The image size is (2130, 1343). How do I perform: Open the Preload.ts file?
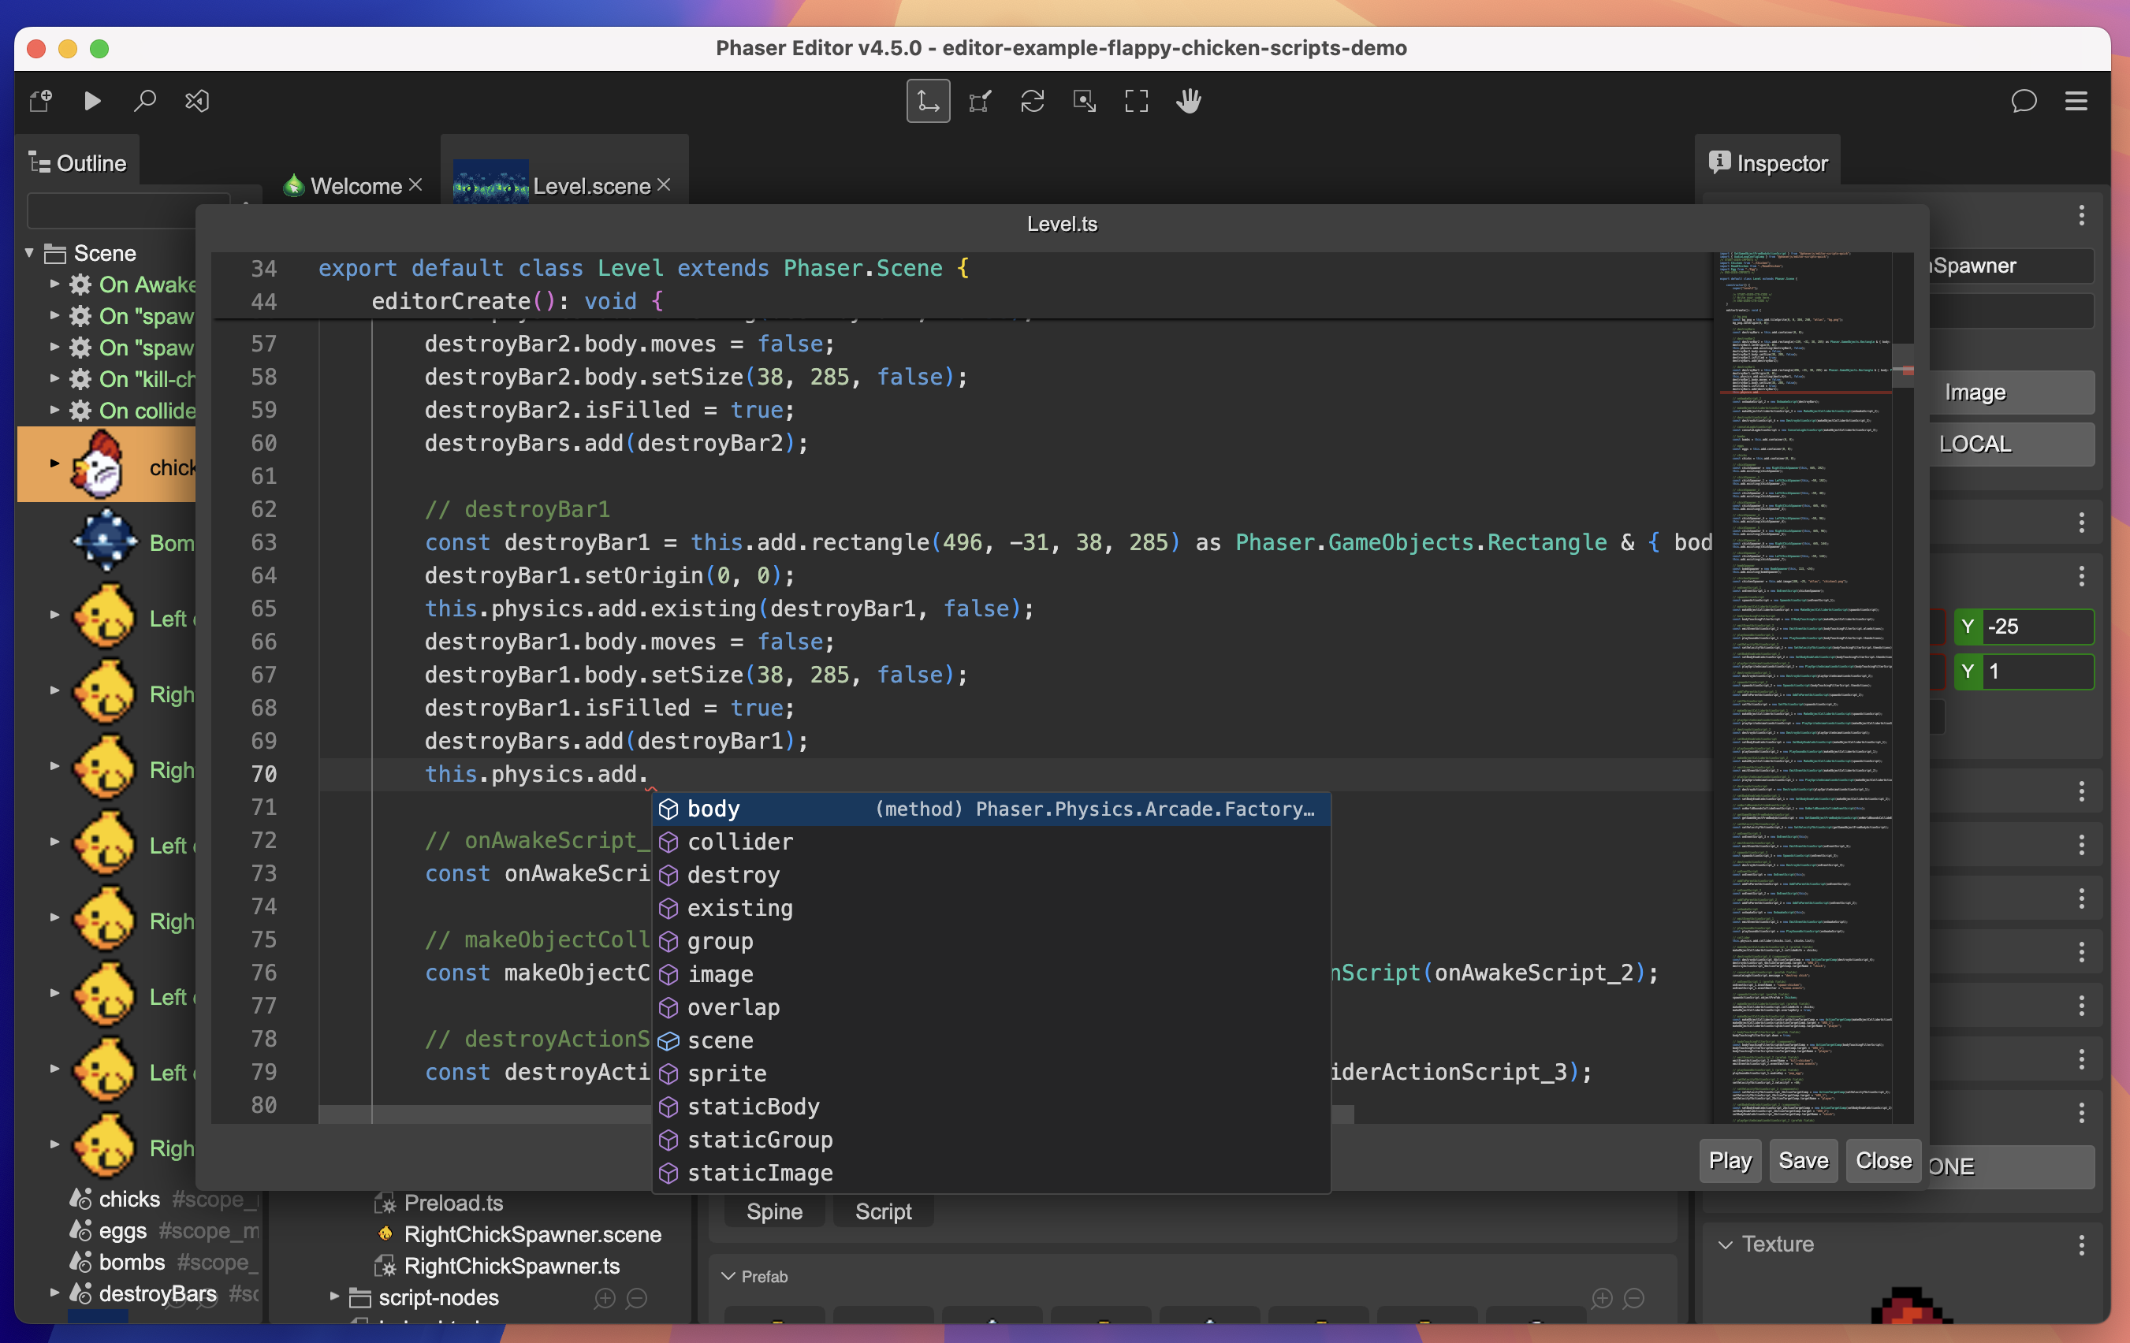453,1203
